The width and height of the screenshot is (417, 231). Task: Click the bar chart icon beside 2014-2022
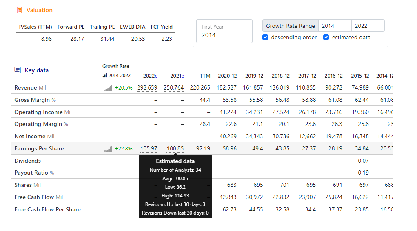tap(105, 76)
